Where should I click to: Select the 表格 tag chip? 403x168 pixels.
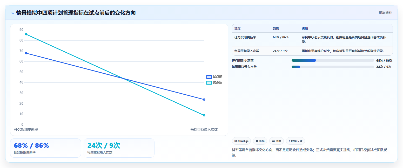pos(260,141)
